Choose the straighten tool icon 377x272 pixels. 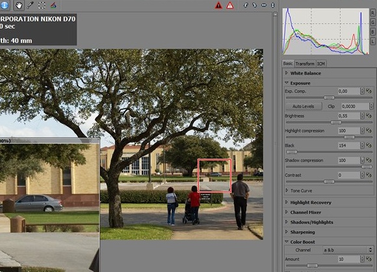click(53, 5)
